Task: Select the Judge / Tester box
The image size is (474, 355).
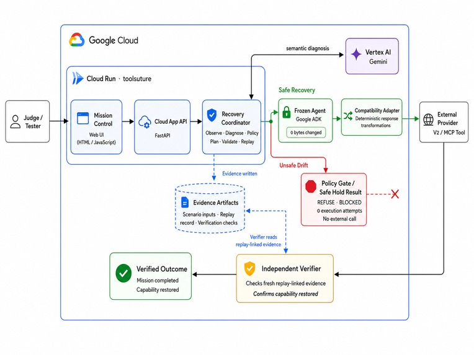Action: click(x=27, y=121)
